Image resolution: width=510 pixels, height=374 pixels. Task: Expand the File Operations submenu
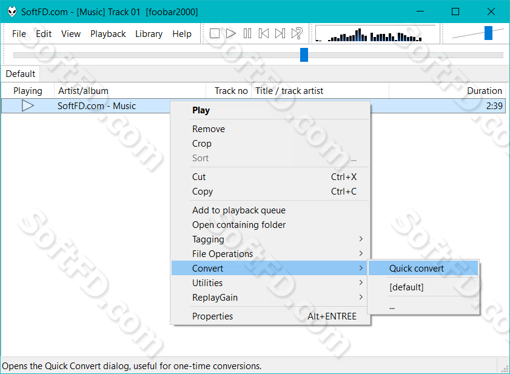(x=270, y=253)
